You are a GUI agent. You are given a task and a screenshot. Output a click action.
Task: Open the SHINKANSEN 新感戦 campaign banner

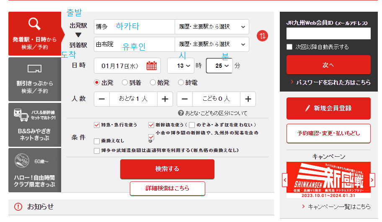pos(328,180)
